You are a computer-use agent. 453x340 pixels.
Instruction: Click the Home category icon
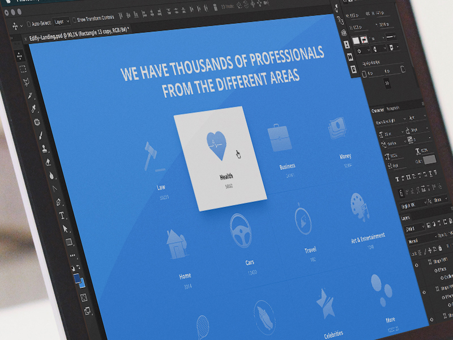click(177, 244)
